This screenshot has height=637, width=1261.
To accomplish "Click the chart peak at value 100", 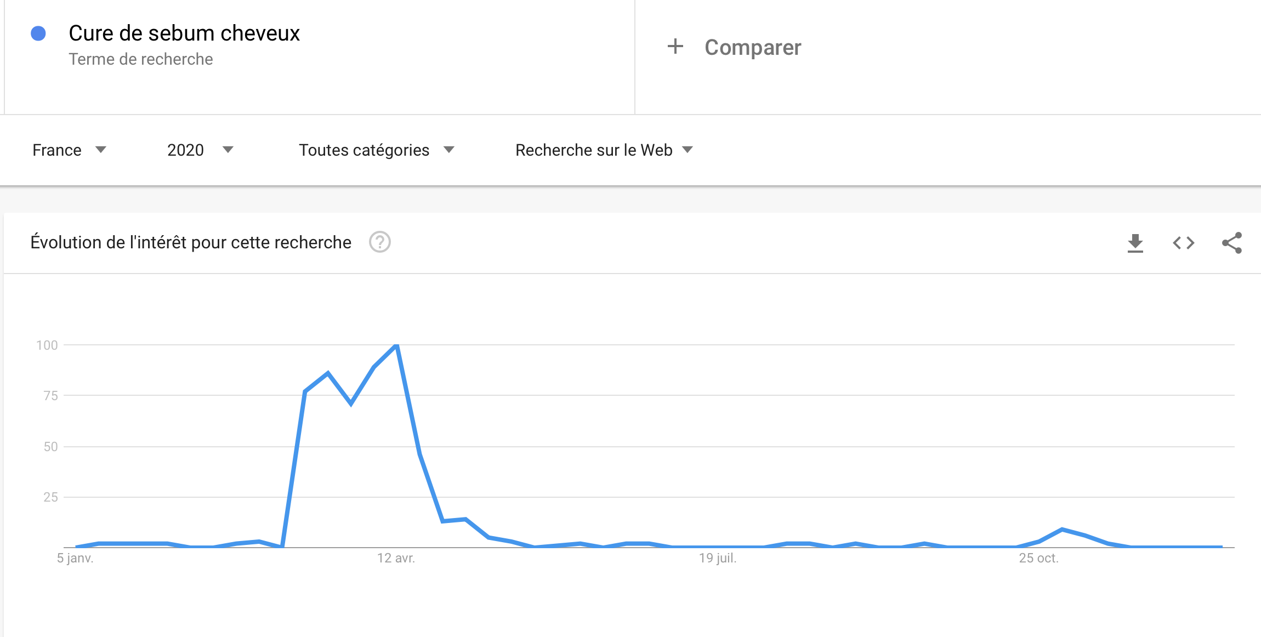I will click(x=396, y=345).
